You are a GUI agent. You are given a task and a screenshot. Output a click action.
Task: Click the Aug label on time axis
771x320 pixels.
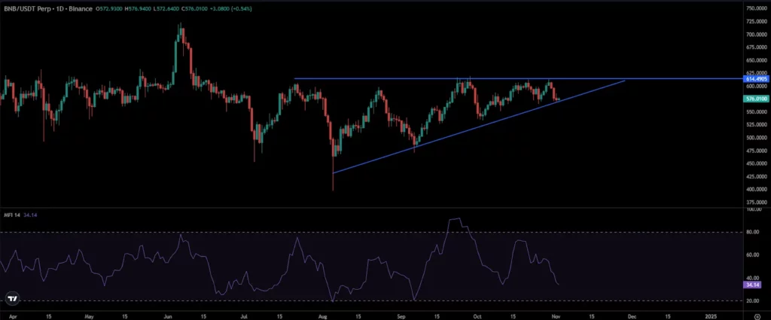point(323,316)
